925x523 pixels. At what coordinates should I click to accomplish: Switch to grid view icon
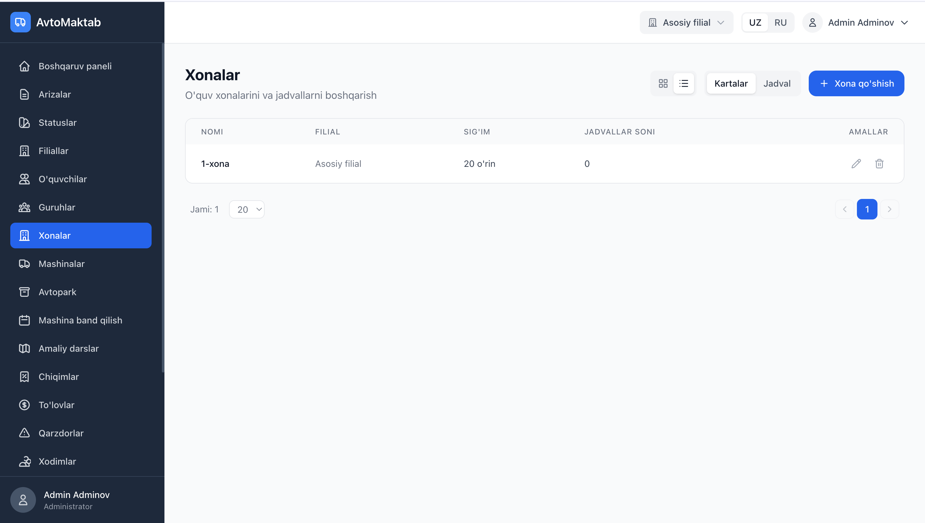point(663,84)
